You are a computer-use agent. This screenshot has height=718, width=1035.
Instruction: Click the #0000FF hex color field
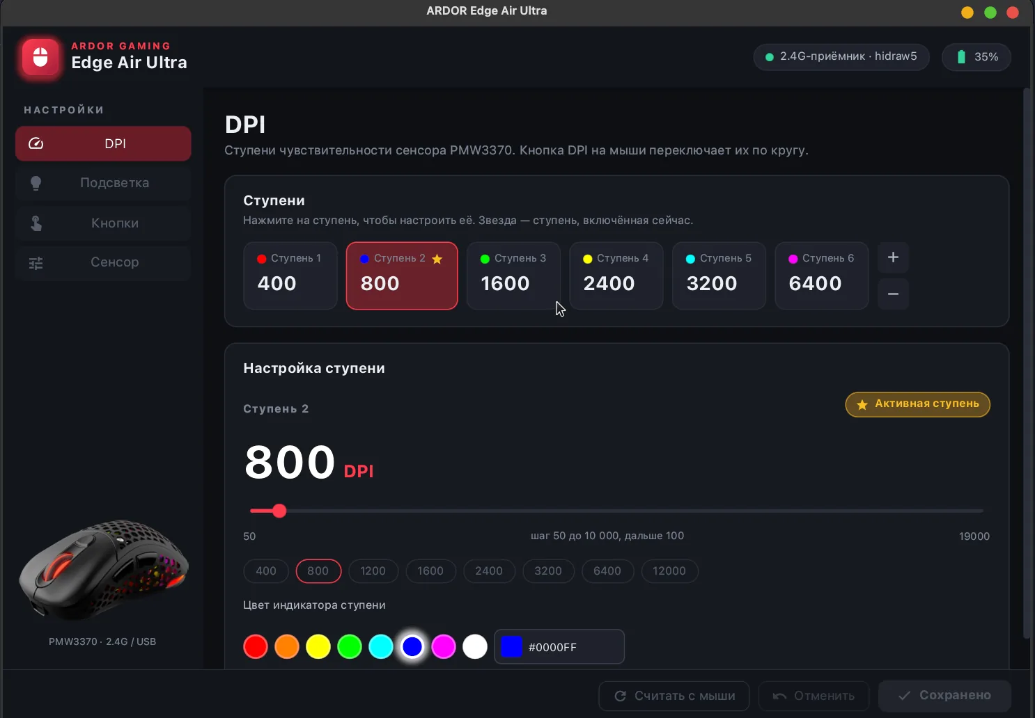[559, 647]
